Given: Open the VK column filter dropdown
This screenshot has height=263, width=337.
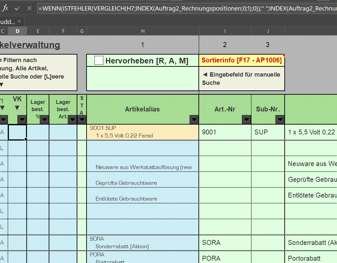Looking at the screenshot, I should pos(22,120).
